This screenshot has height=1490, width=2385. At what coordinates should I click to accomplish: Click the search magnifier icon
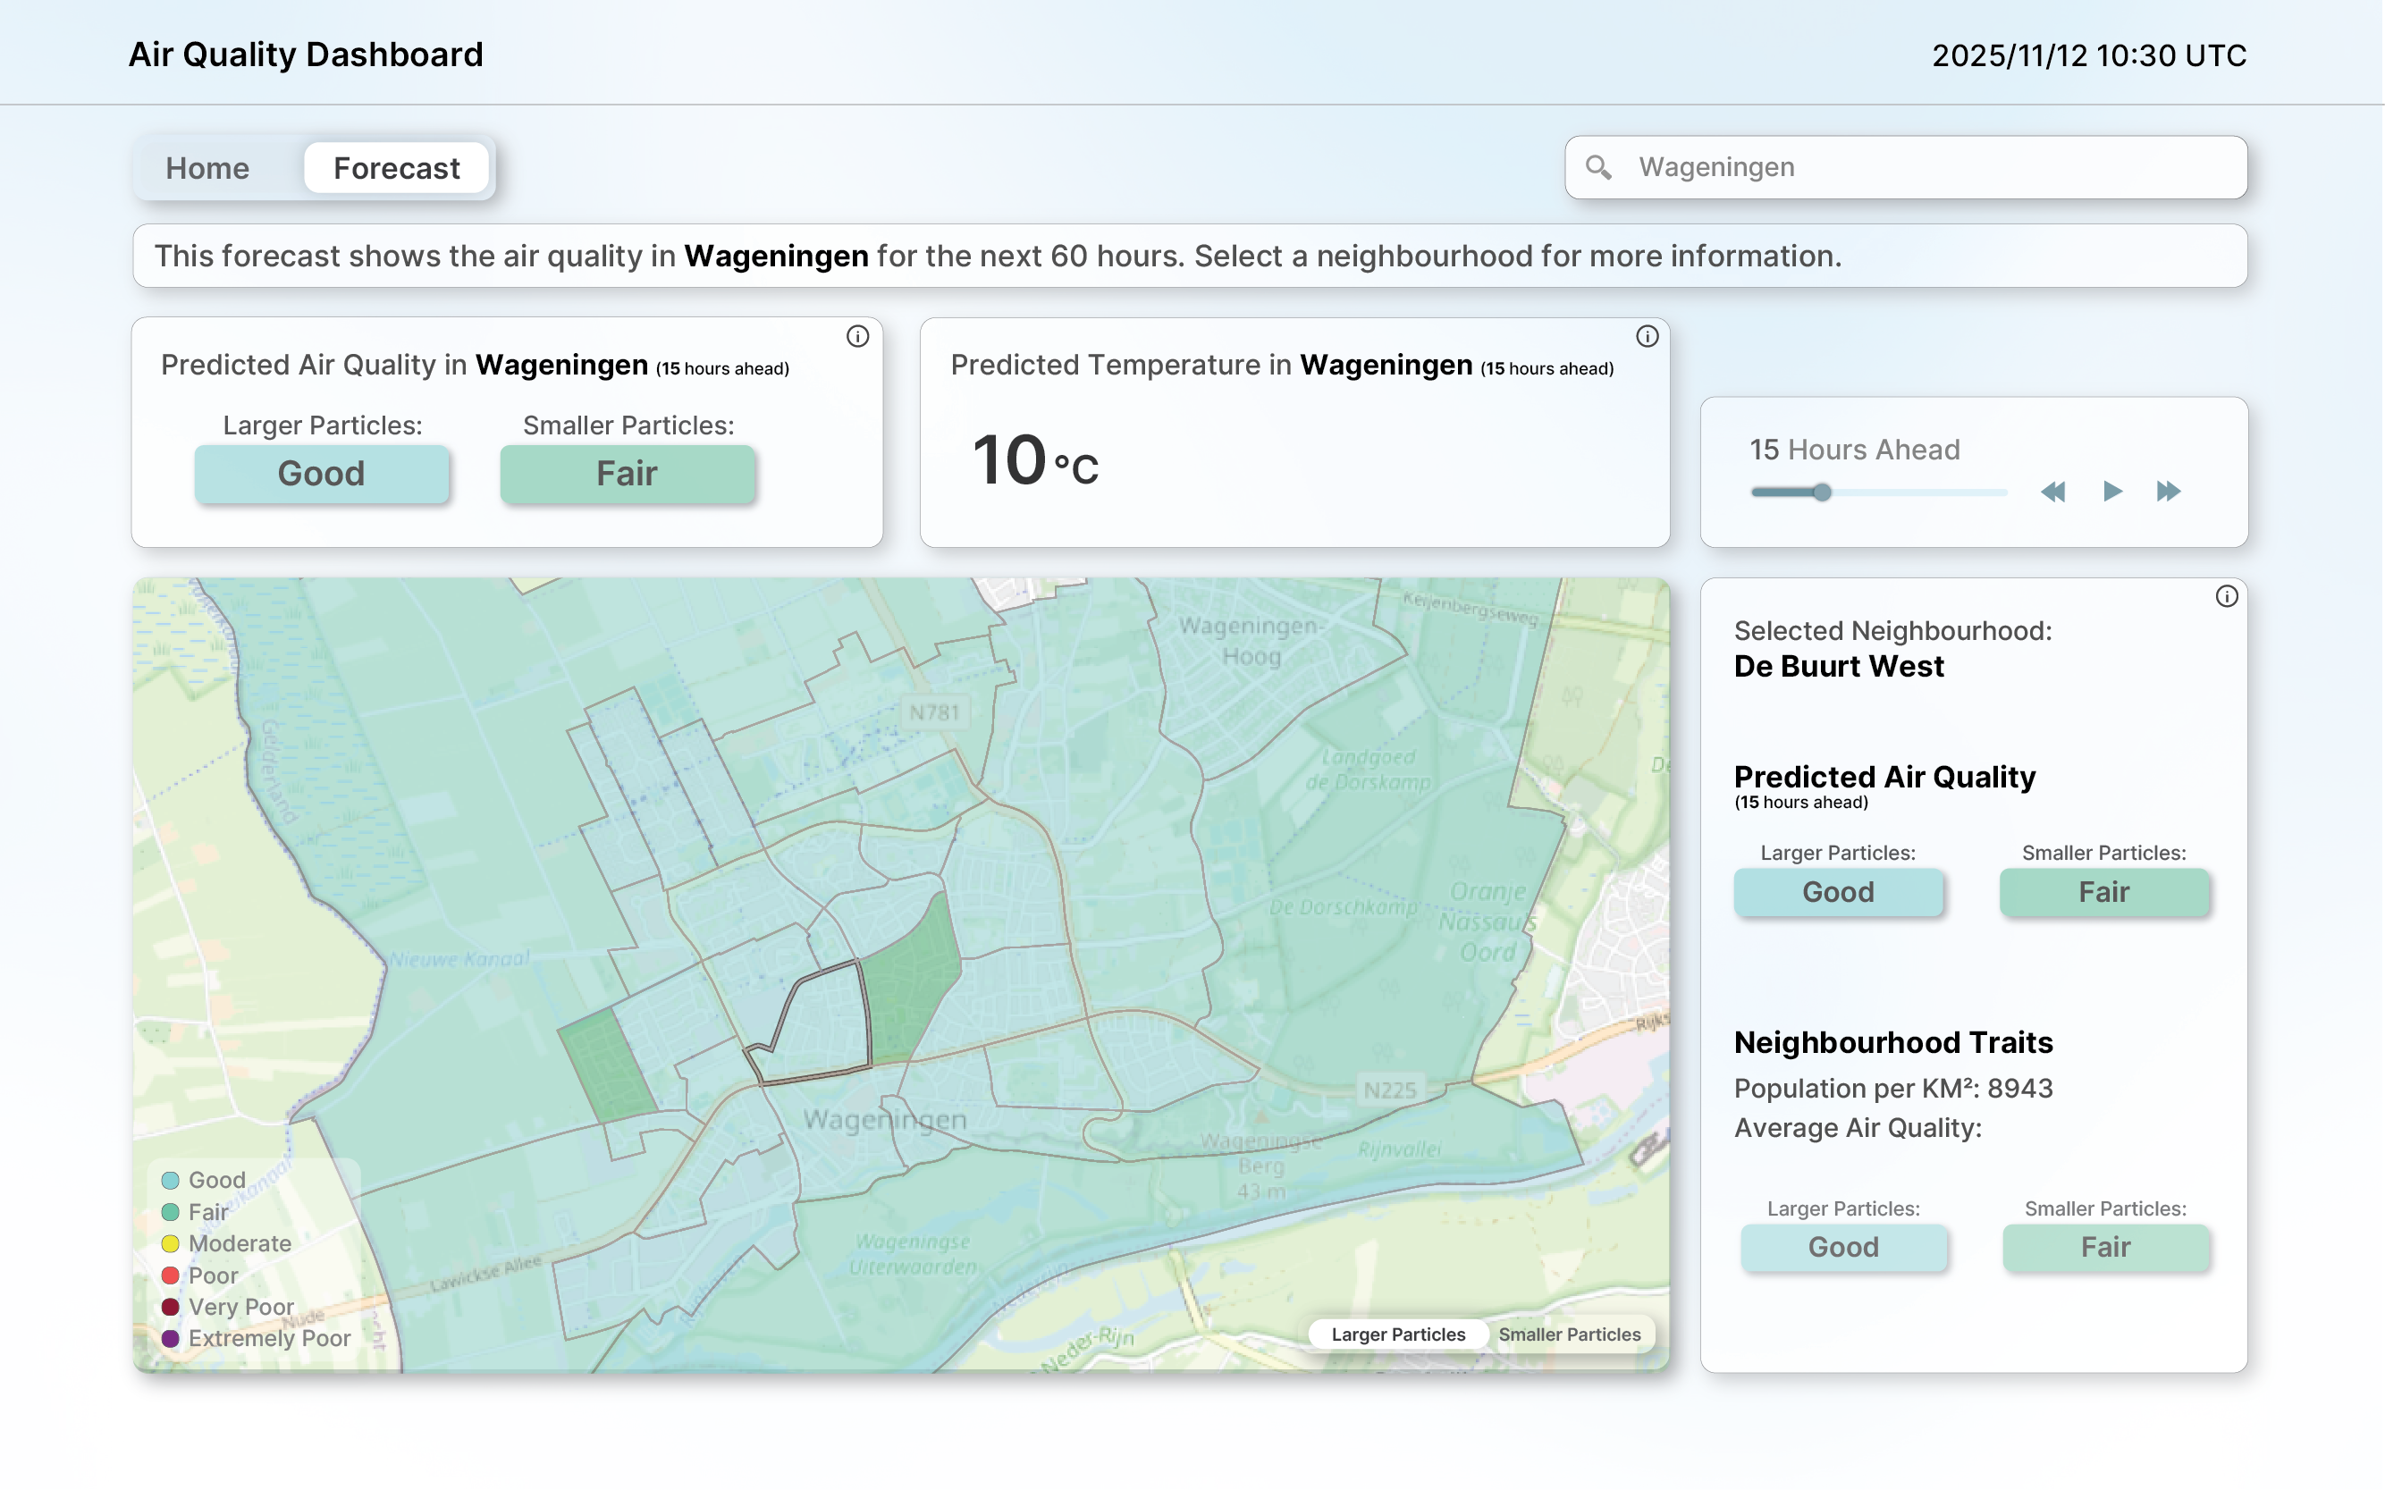pos(1598,167)
